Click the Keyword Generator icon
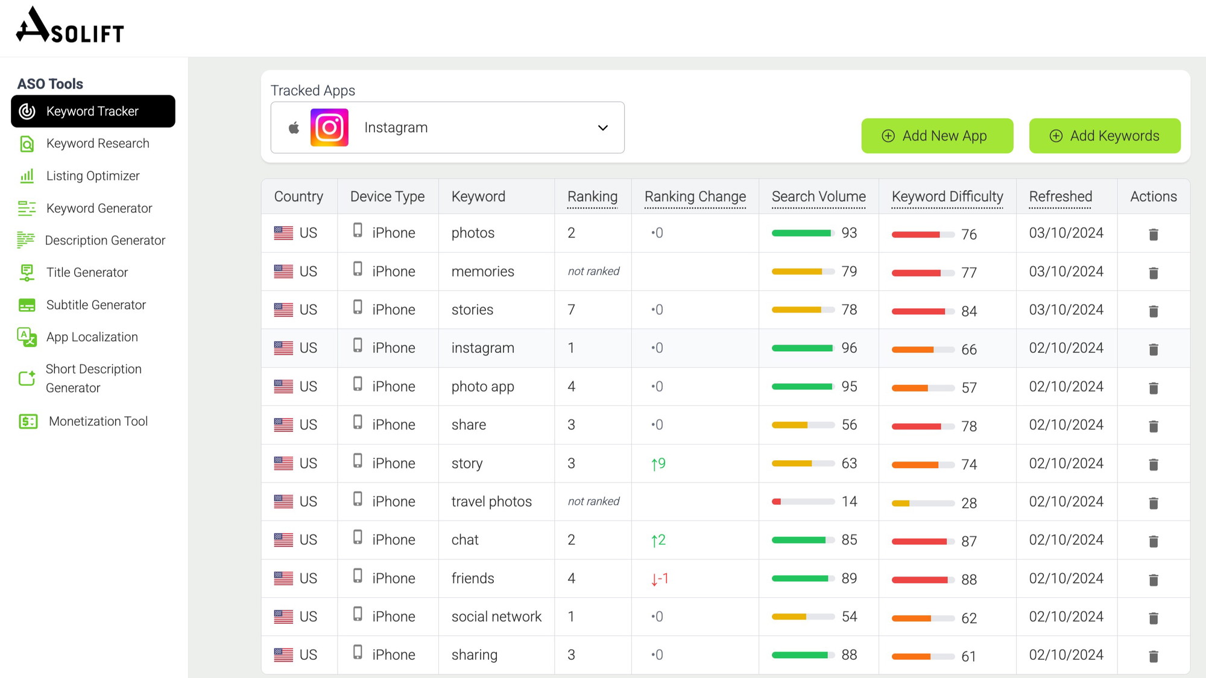The image size is (1206, 678). (27, 208)
